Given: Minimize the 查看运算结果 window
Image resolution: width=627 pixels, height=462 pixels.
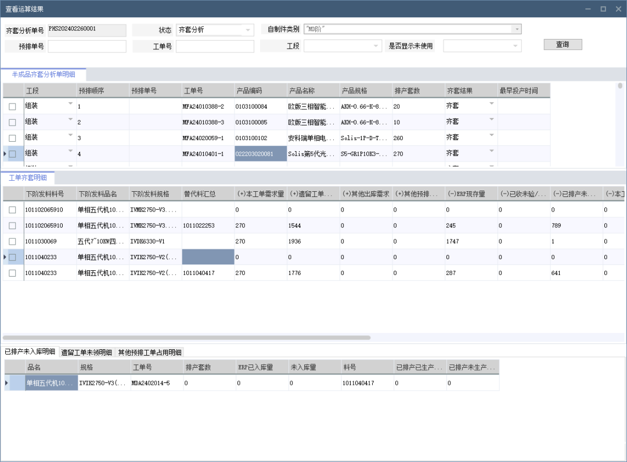Looking at the screenshot, I should (x=589, y=9).
